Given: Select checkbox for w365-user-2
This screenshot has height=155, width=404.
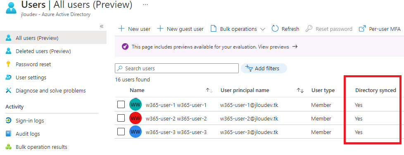Looking at the screenshot, I should [x=121, y=118].
